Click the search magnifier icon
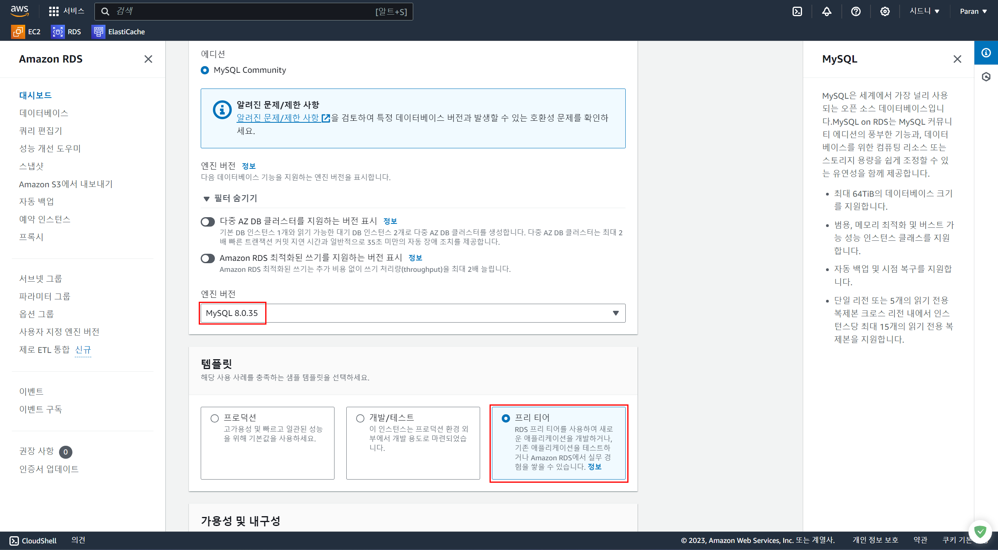This screenshot has height=550, width=998. pos(105,11)
